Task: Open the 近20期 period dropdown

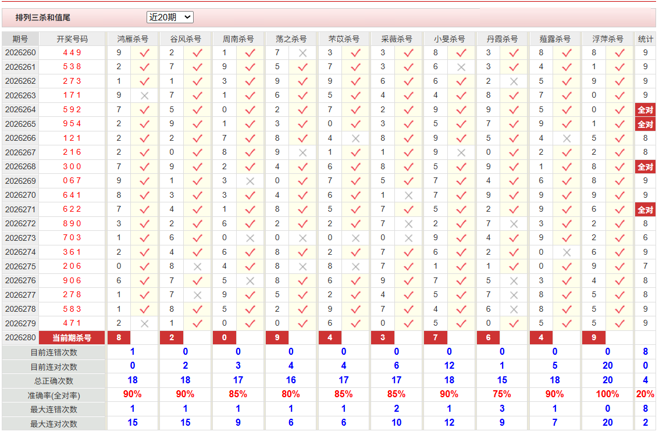Action: (x=170, y=17)
